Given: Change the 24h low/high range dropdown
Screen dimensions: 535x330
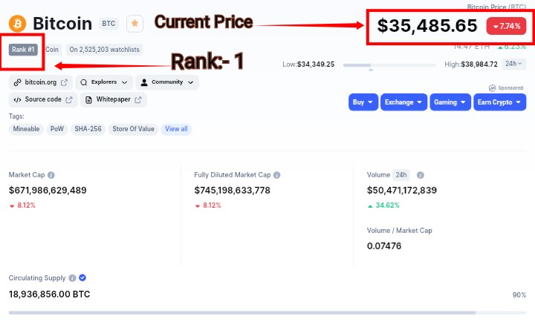Looking at the screenshot, I should (x=514, y=64).
